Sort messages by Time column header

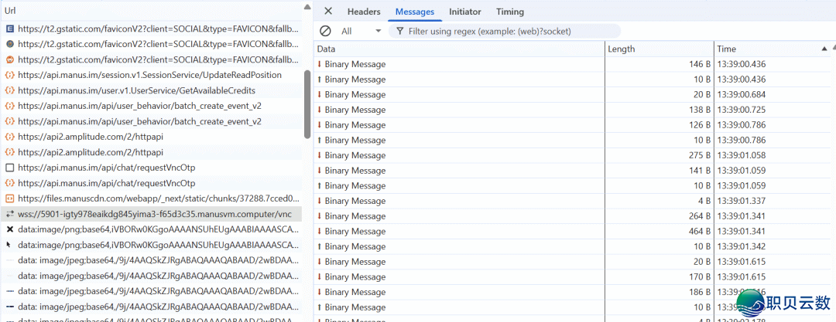point(770,49)
